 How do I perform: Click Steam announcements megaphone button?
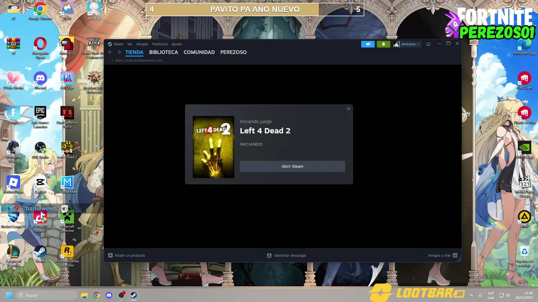point(368,44)
